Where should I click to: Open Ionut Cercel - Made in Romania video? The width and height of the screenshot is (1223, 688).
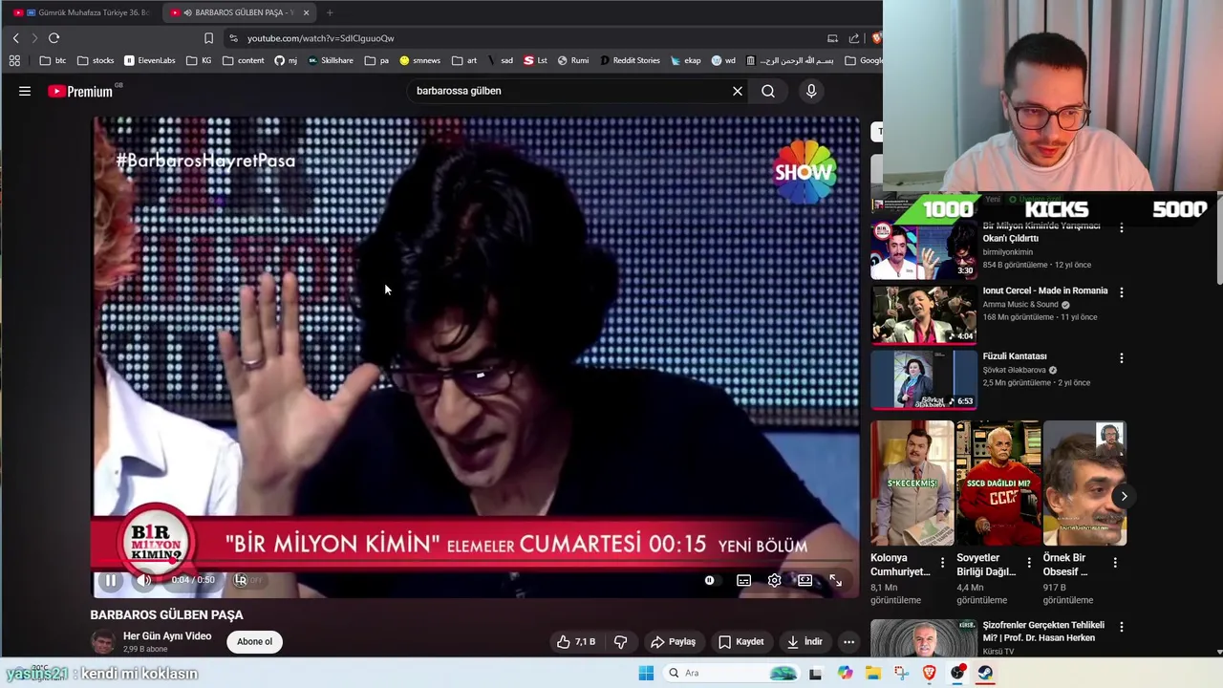pos(1045,290)
